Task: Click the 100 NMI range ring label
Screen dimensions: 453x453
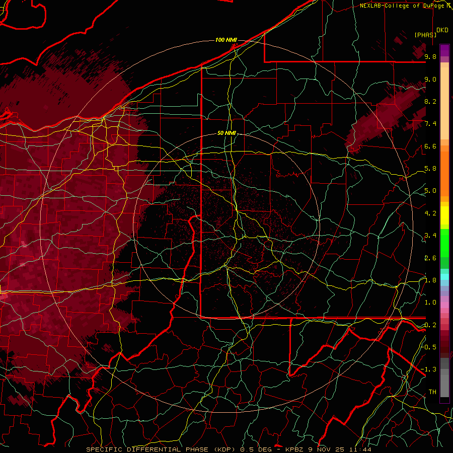Action: pos(226,40)
